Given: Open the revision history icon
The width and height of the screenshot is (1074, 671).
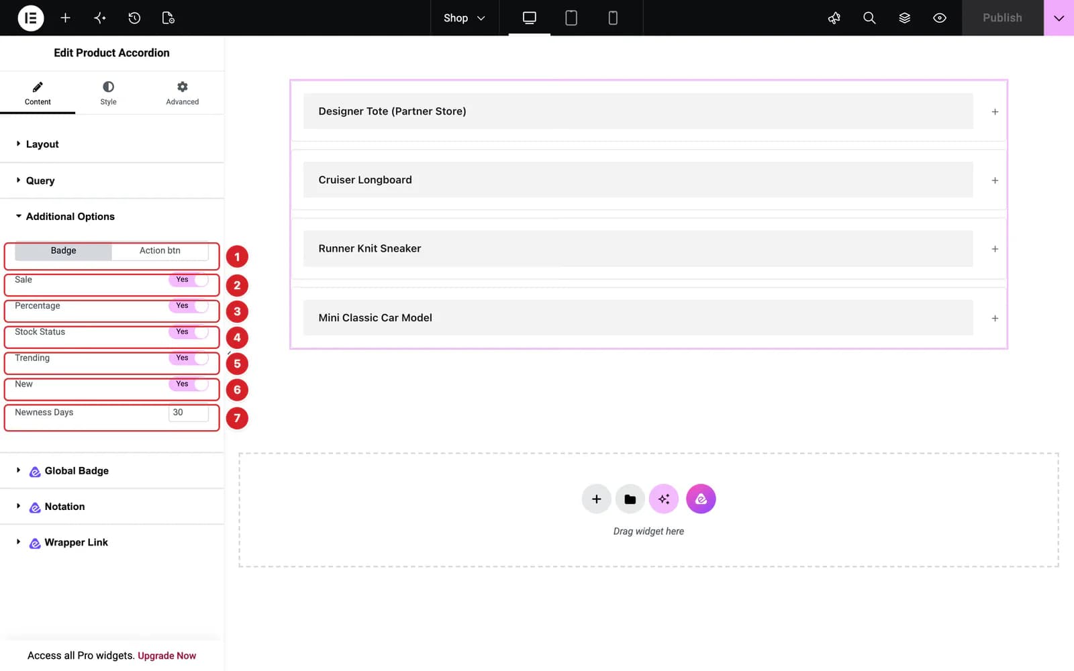Looking at the screenshot, I should click(134, 18).
